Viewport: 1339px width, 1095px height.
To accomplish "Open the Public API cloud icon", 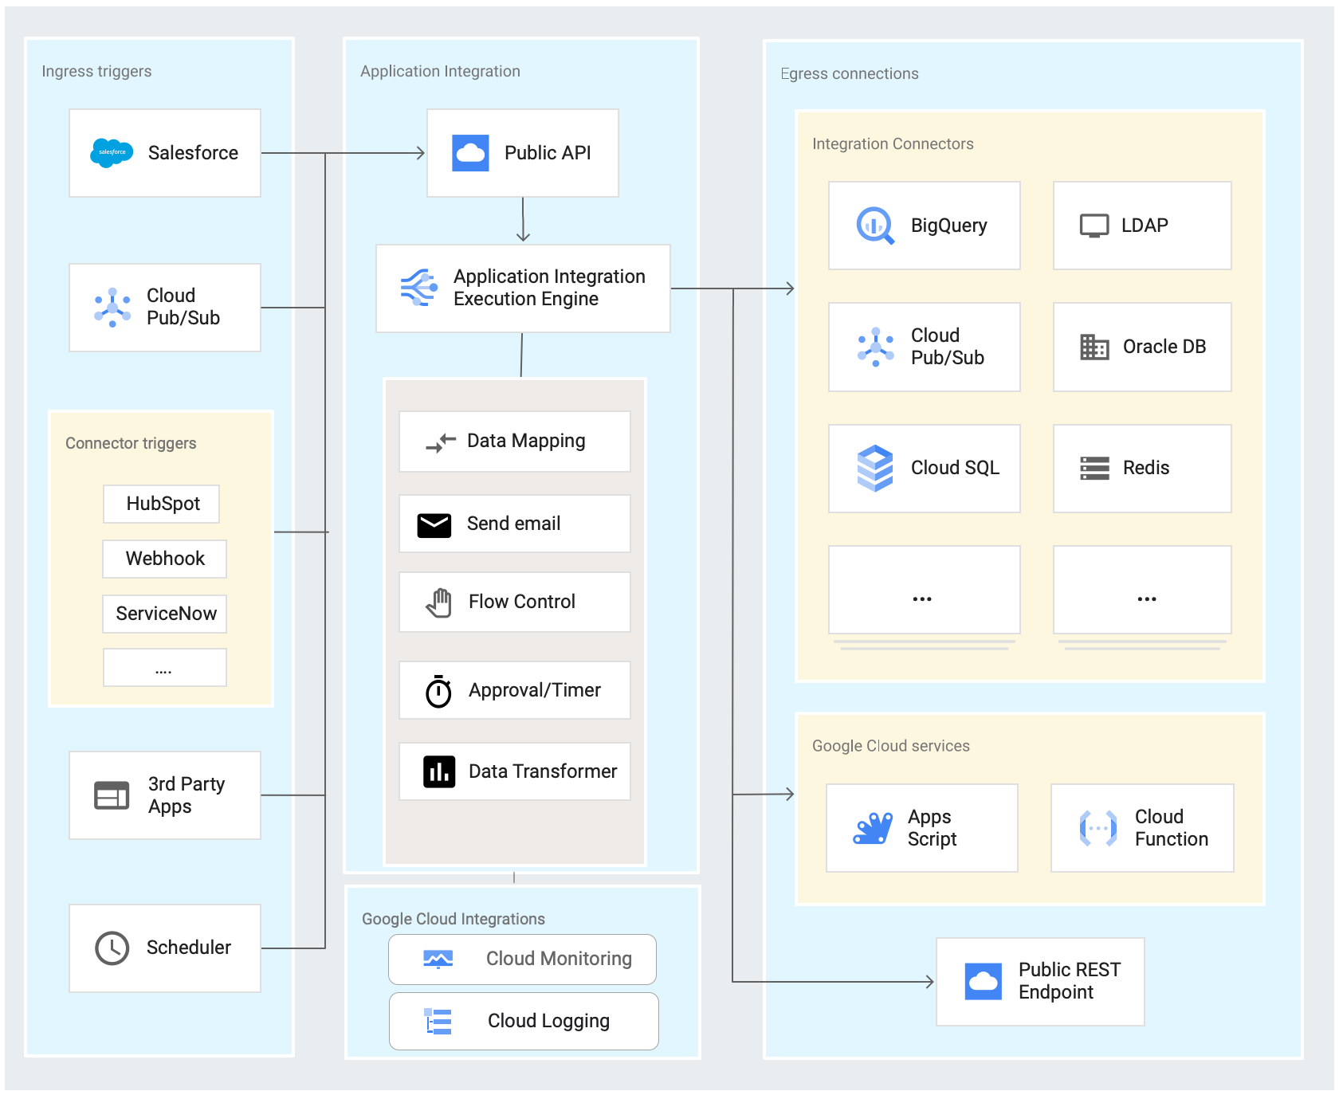I will click(x=470, y=153).
